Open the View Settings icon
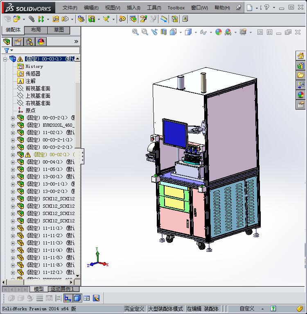Screen dimensions: 307x314 tap(243, 32)
